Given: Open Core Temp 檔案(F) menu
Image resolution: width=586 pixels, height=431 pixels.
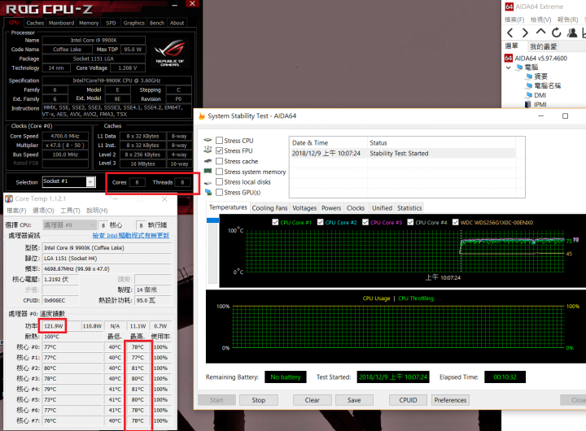Looking at the screenshot, I should (16, 211).
